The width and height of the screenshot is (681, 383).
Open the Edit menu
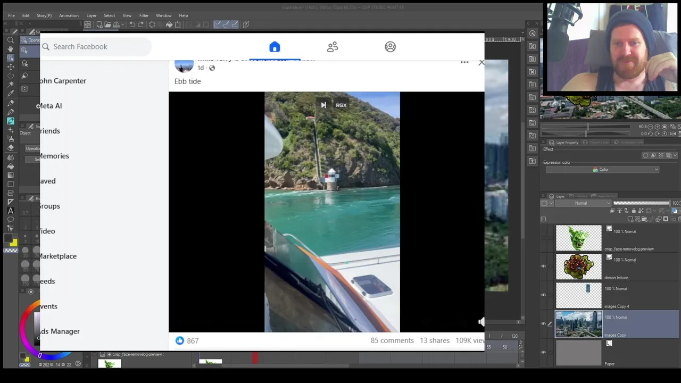pos(26,15)
